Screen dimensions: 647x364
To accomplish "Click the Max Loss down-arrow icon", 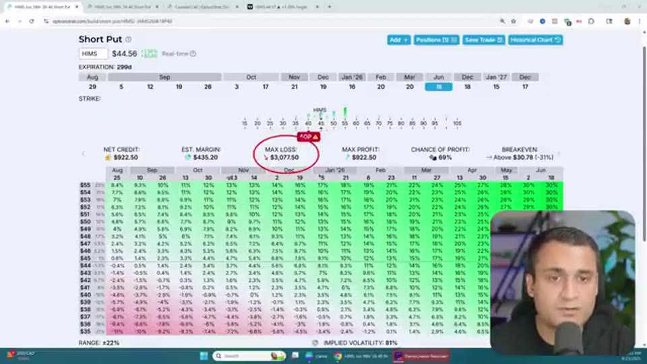I will tap(266, 158).
